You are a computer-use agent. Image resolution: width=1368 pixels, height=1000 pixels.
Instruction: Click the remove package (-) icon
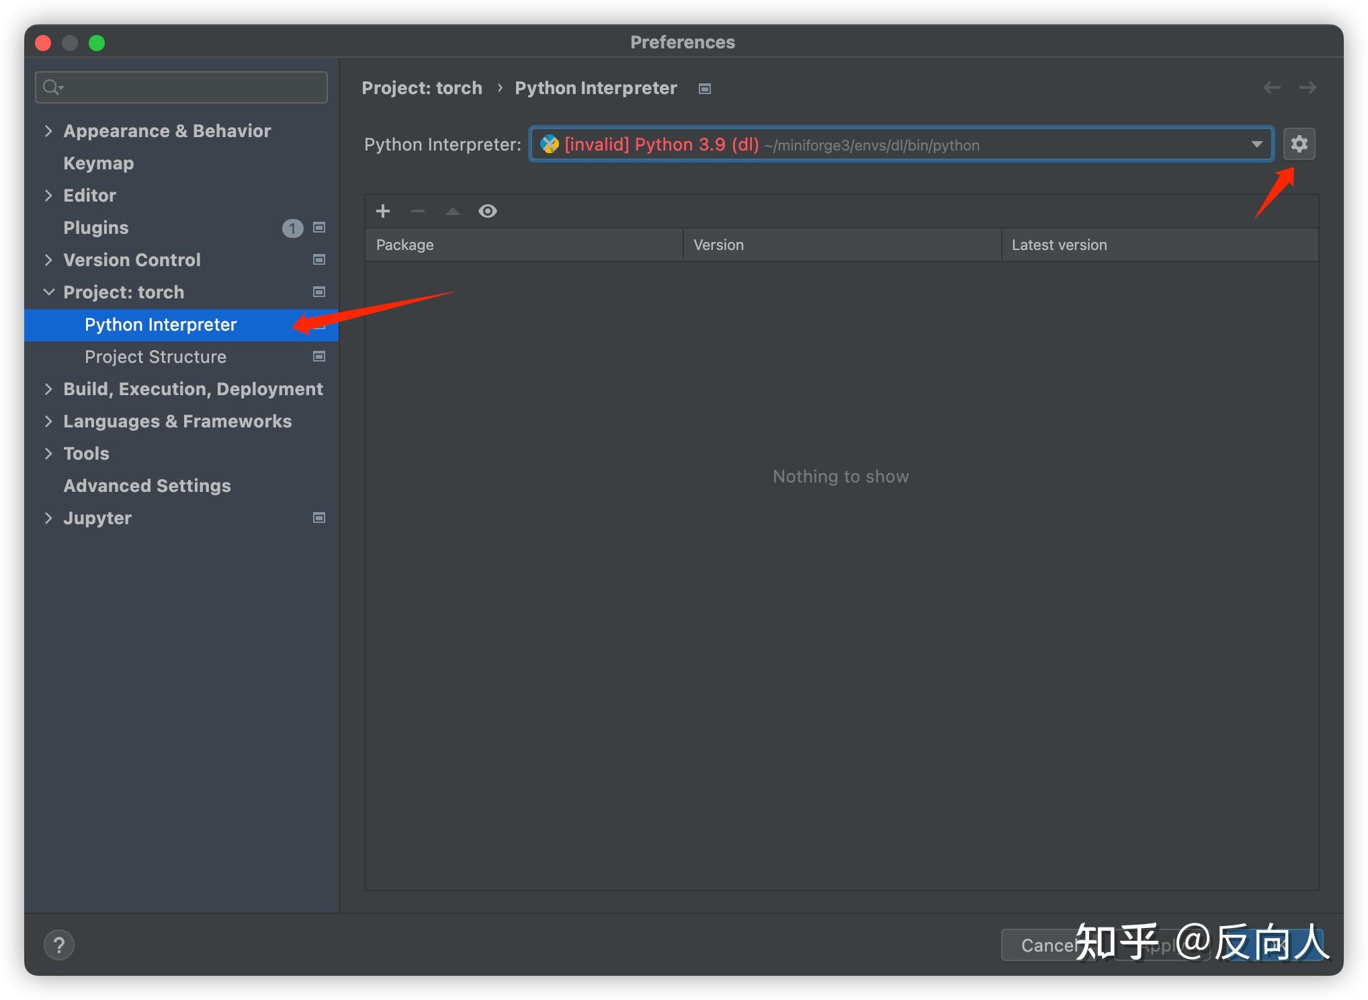tap(419, 212)
